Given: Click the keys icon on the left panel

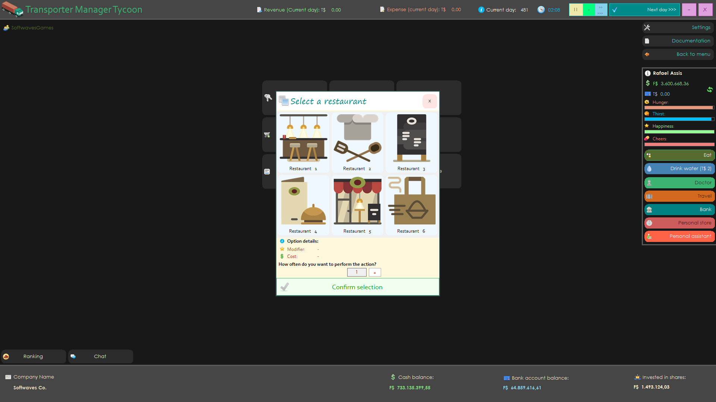Looking at the screenshot, I should (x=268, y=98).
